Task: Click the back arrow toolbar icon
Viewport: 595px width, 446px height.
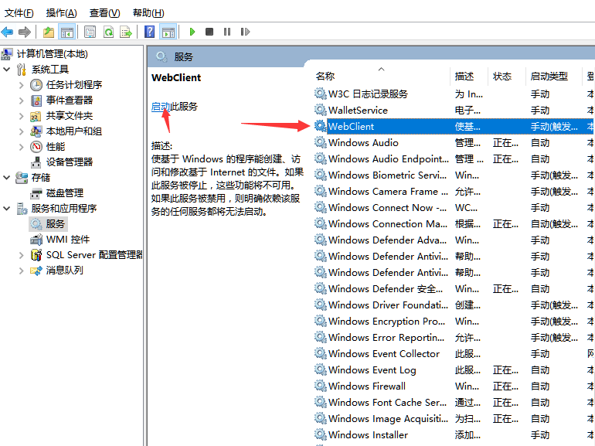Action: click(x=8, y=32)
